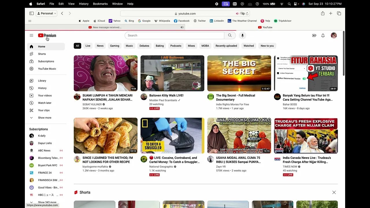Screen dimensions: 370x208
Task: Open the Bloomberg Television subscription
Action: click(x=46, y=158)
